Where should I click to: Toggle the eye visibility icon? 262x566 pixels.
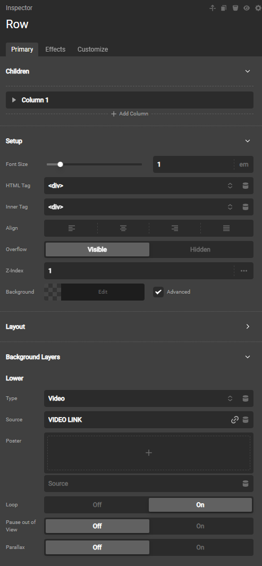(247, 8)
